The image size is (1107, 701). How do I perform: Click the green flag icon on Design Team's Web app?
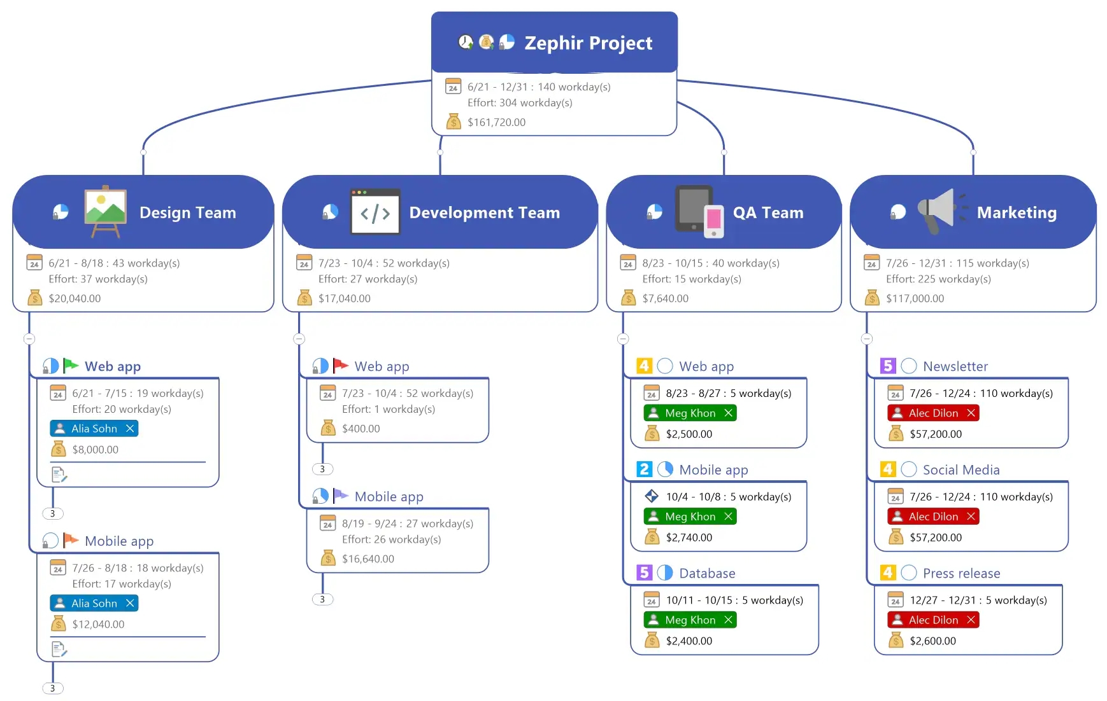click(71, 366)
